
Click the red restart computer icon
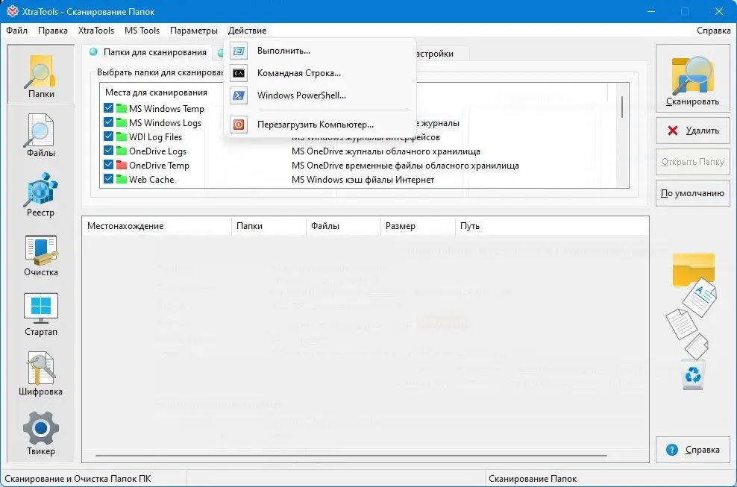(x=239, y=125)
